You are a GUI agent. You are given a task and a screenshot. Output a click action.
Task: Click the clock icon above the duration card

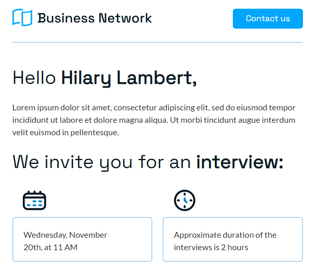click(x=185, y=200)
